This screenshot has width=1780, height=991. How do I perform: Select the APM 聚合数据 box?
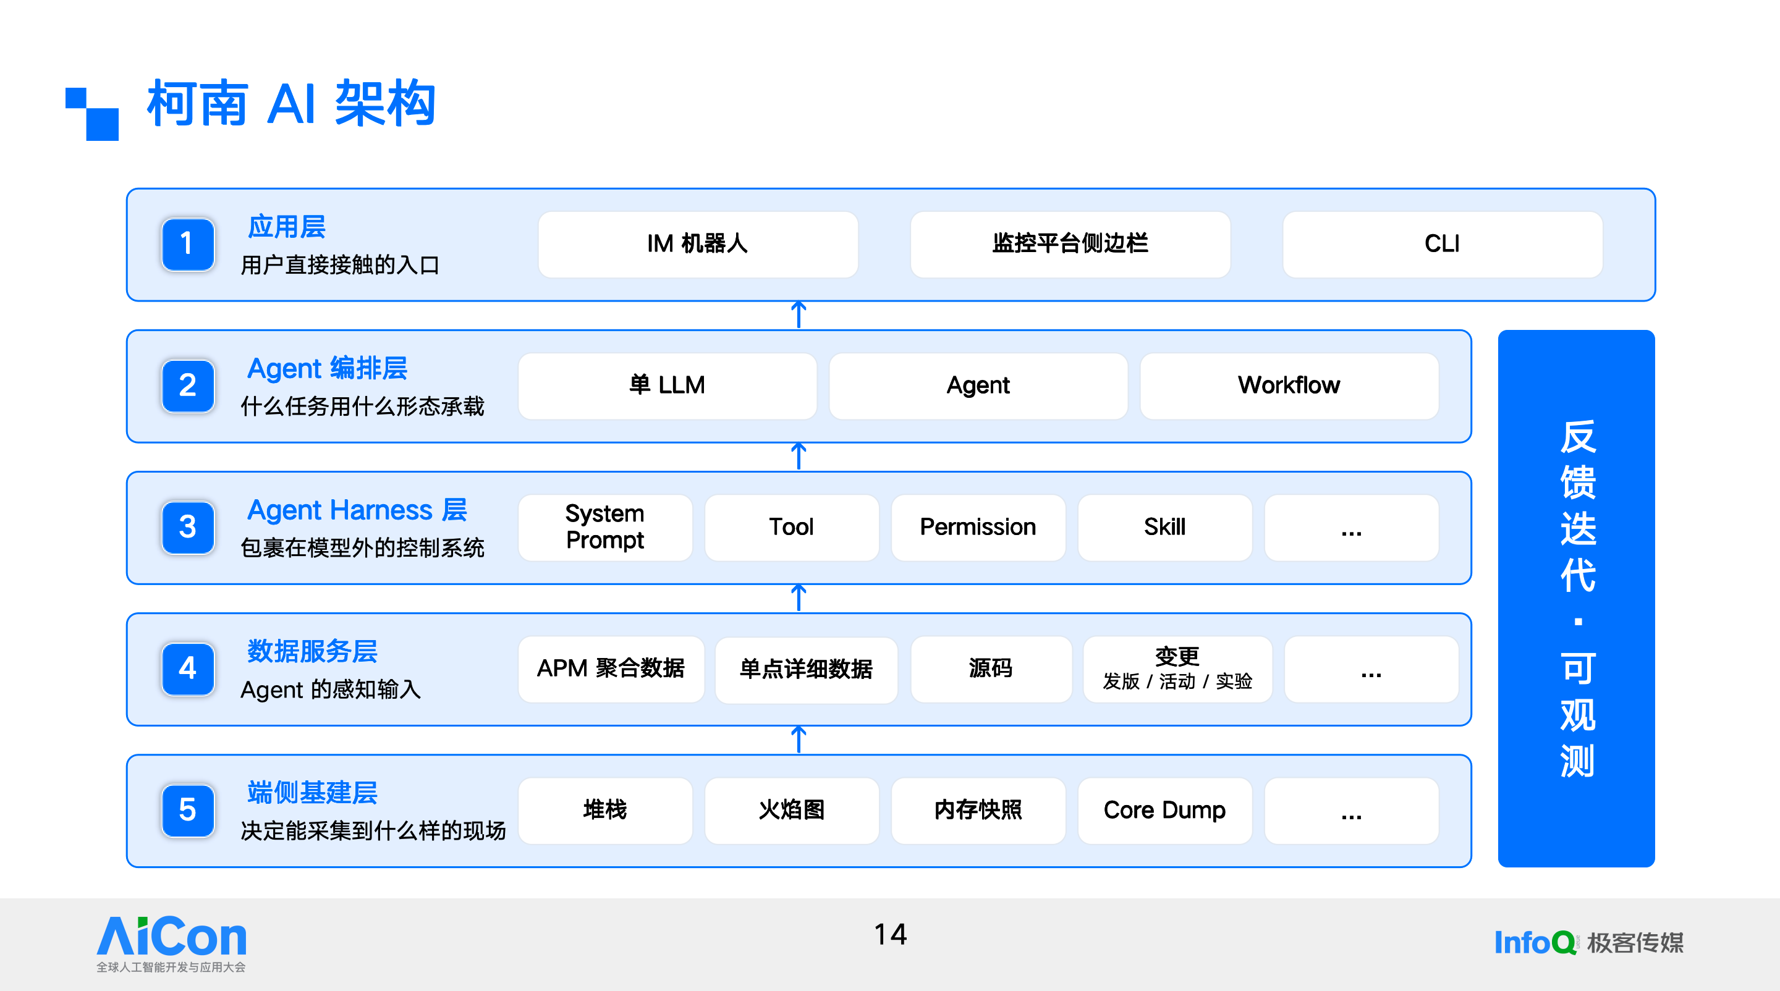(611, 669)
